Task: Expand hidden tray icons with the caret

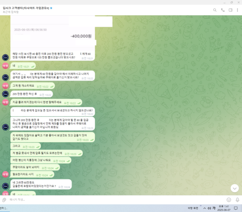Action: point(204,208)
